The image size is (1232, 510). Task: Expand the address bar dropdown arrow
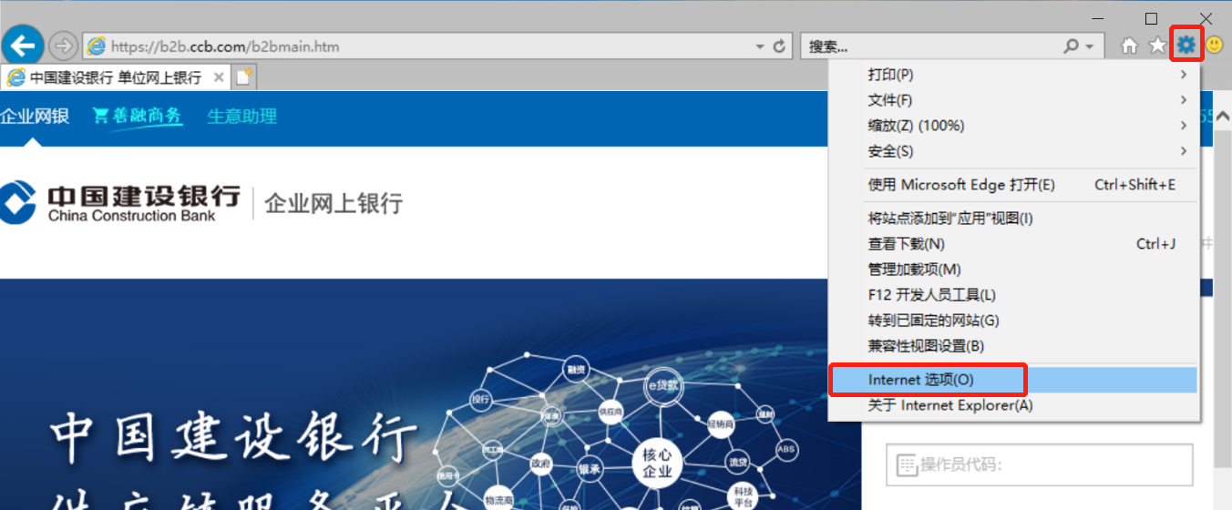click(x=760, y=46)
